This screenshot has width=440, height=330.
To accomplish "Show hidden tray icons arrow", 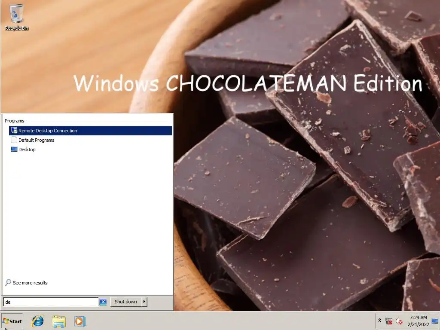I will point(380,320).
